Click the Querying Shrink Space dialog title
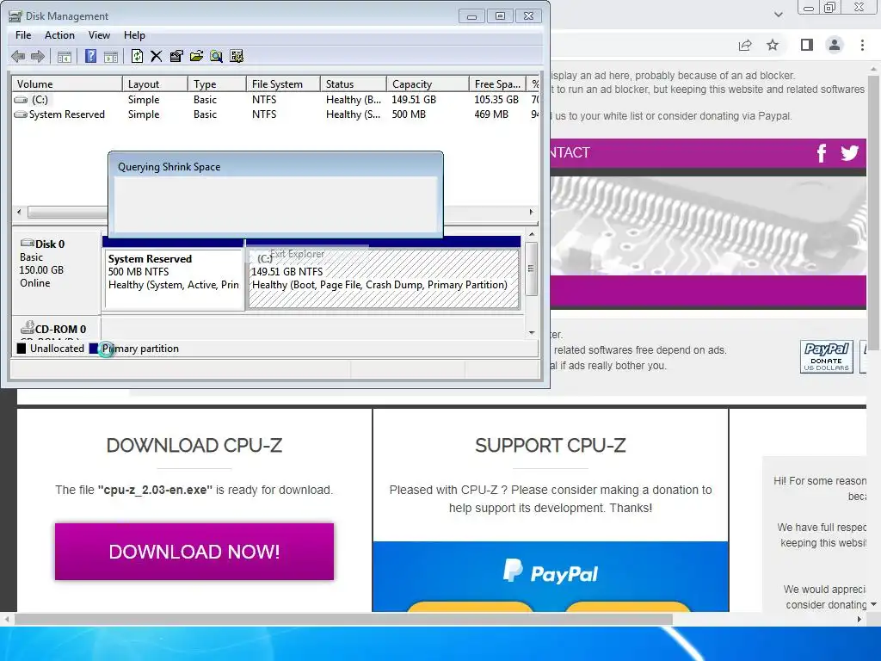 (169, 167)
